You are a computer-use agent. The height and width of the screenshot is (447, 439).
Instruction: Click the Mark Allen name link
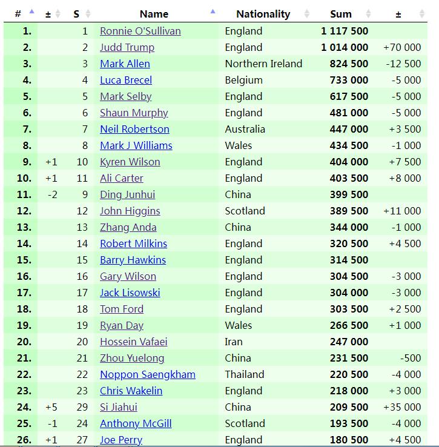point(125,64)
